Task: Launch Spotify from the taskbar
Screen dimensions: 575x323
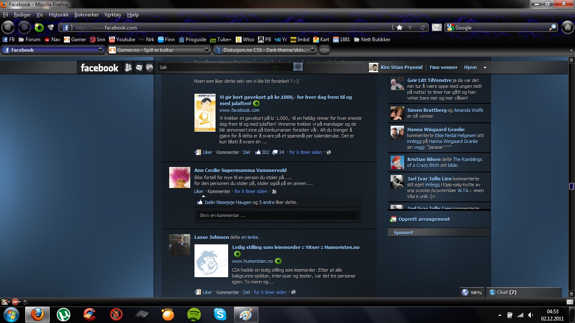Action: point(194,315)
